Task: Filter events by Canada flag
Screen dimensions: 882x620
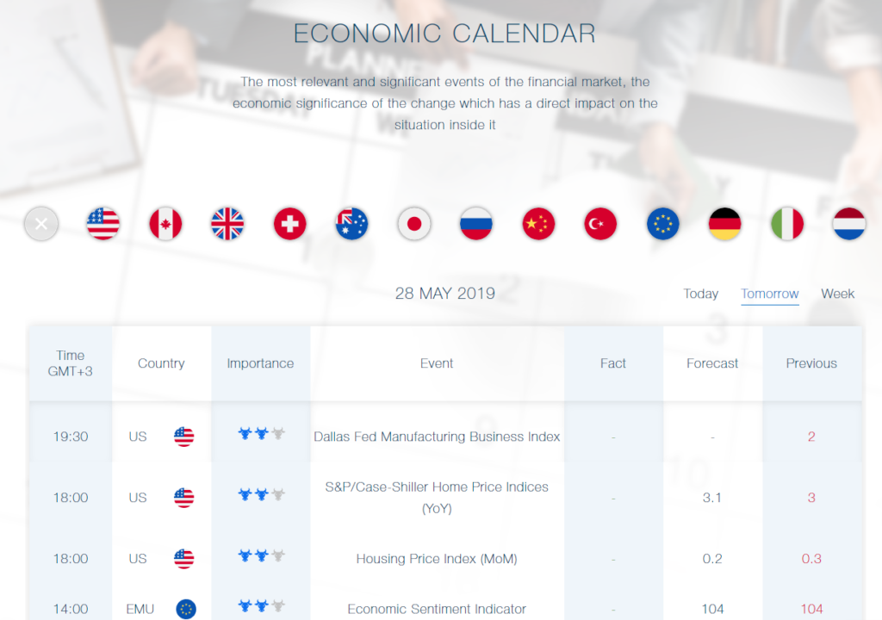Action: pyautogui.click(x=165, y=224)
